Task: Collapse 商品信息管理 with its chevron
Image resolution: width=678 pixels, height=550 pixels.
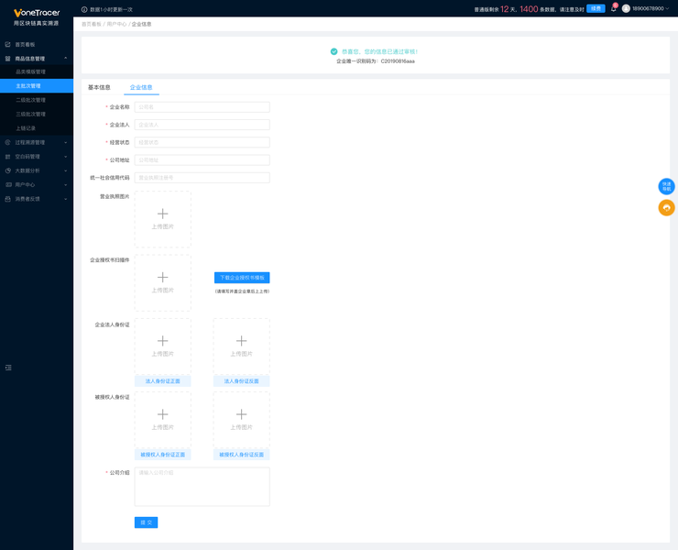Action: (x=66, y=59)
